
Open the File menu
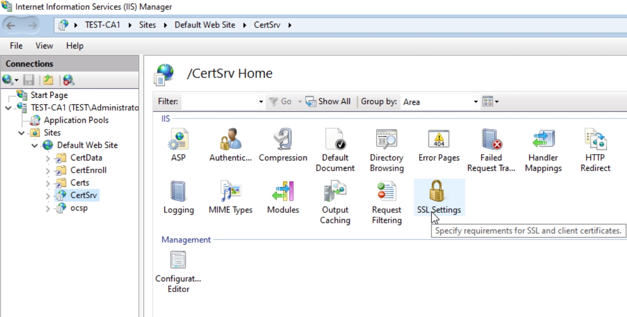16,45
